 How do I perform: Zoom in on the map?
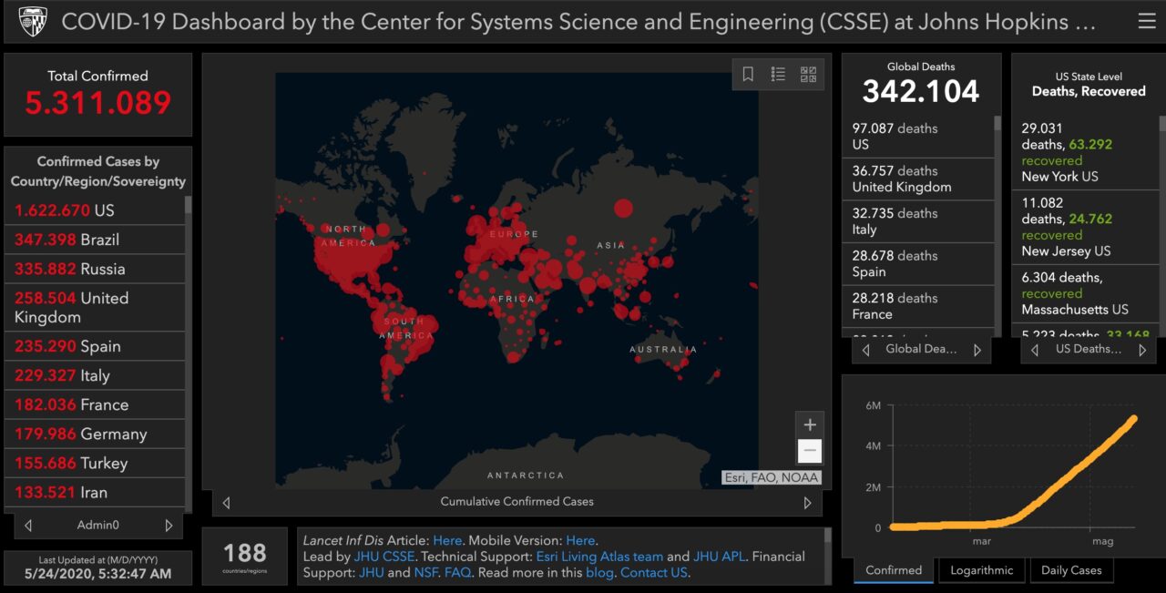[x=809, y=424]
